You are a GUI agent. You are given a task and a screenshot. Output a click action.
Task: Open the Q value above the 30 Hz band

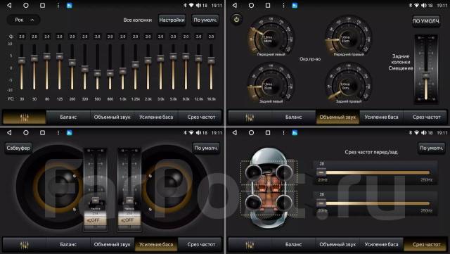pyautogui.click(x=22, y=37)
